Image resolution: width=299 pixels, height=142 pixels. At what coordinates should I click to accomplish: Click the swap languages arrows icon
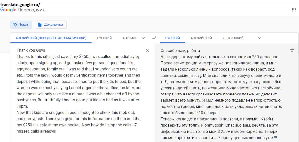154,38
